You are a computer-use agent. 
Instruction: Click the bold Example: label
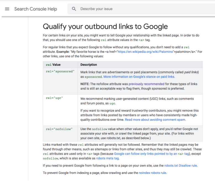63,52
